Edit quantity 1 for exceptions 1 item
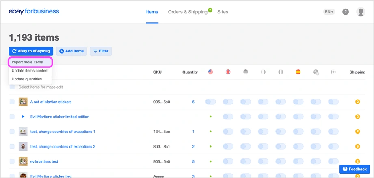374x178 pixels. point(193,132)
